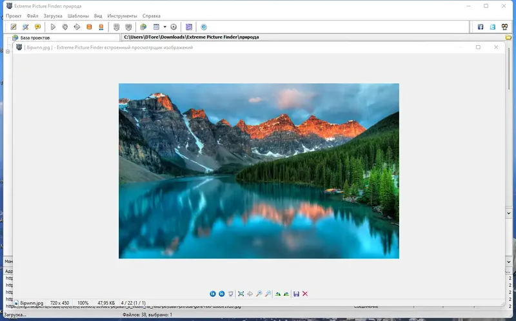Go to previous image in viewer
This screenshot has height=321, width=516.
(x=213, y=294)
